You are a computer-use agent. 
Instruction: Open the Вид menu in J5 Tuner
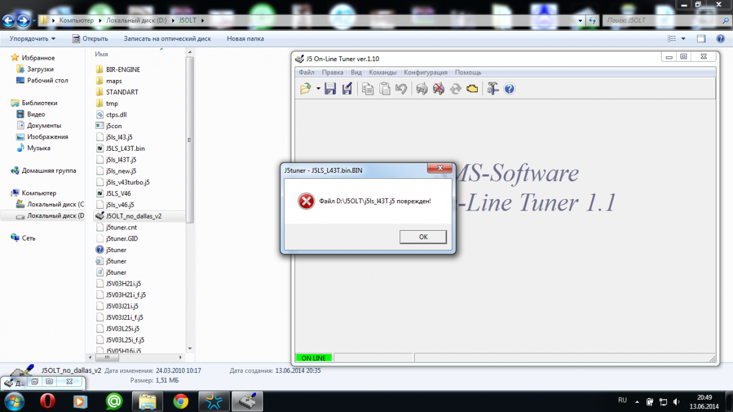[x=356, y=73]
